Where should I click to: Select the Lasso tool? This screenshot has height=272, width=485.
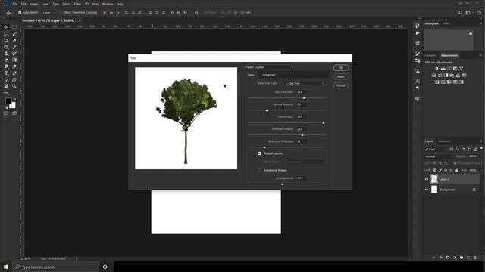(x=6, y=34)
